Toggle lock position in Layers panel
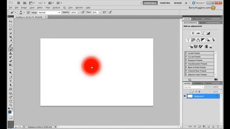The image size is (230, 129). (x=196, y=92)
